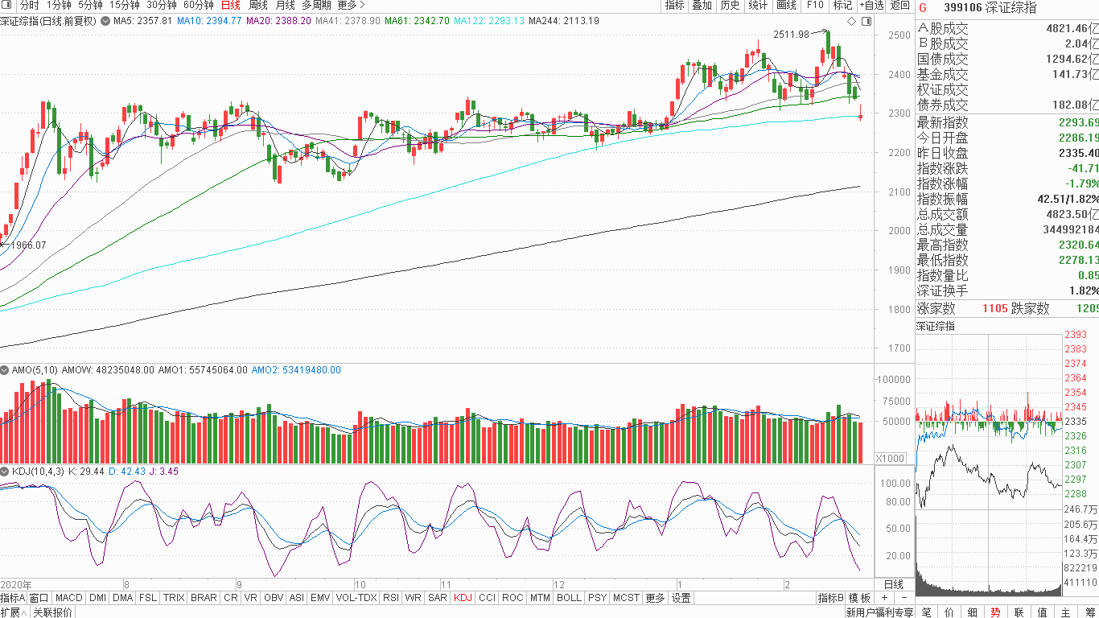
Task: Switch indicator to PSY
Action: (x=598, y=598)
